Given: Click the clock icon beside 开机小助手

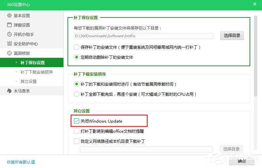Looking at the screenshot, I should click(x=9, y=34).
